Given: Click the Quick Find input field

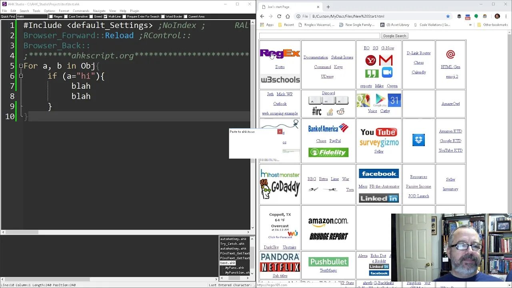Looking at the screenshot, I should pyautogui.click(x=32, y=16).
